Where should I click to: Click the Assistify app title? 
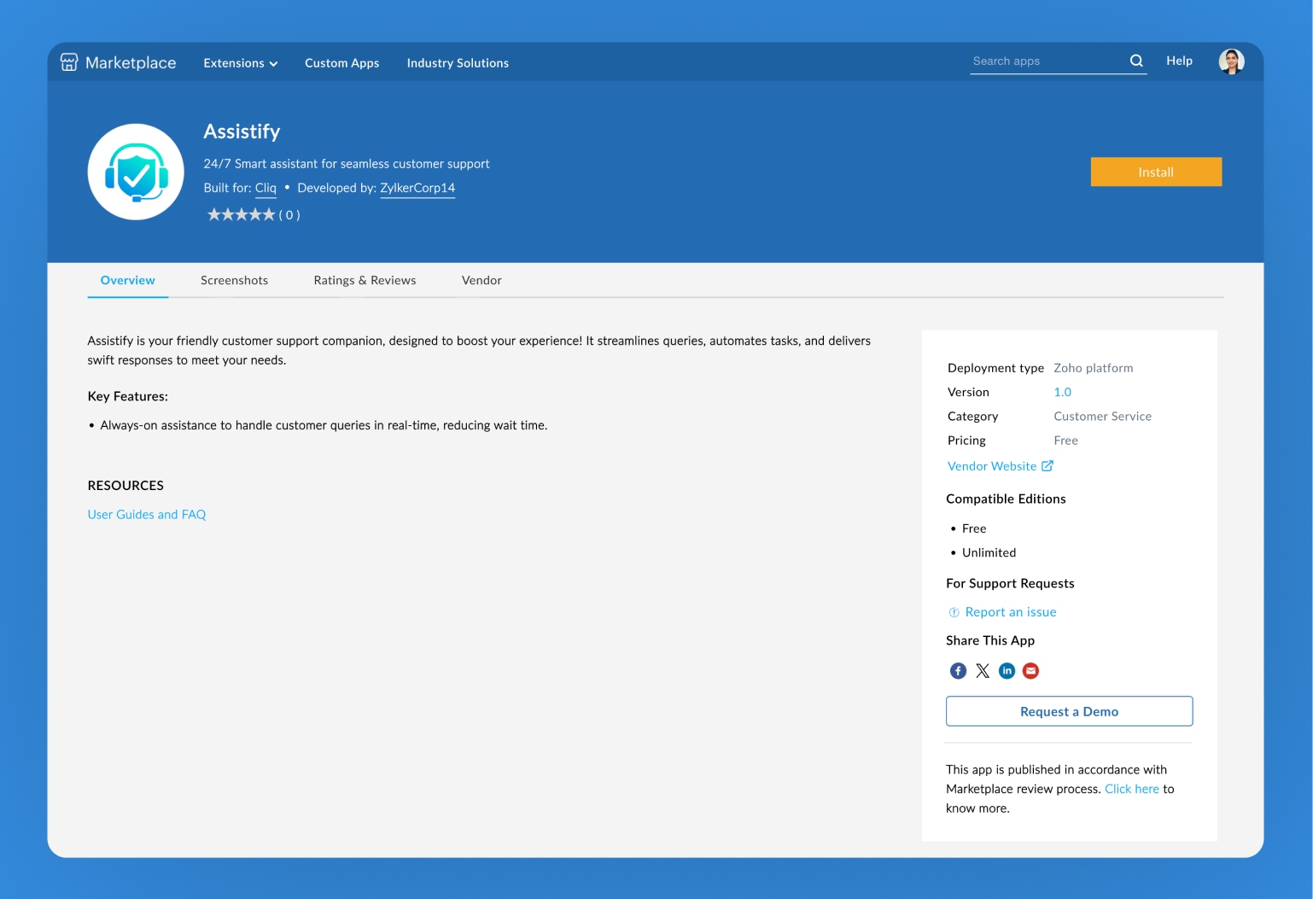(242, 131)
